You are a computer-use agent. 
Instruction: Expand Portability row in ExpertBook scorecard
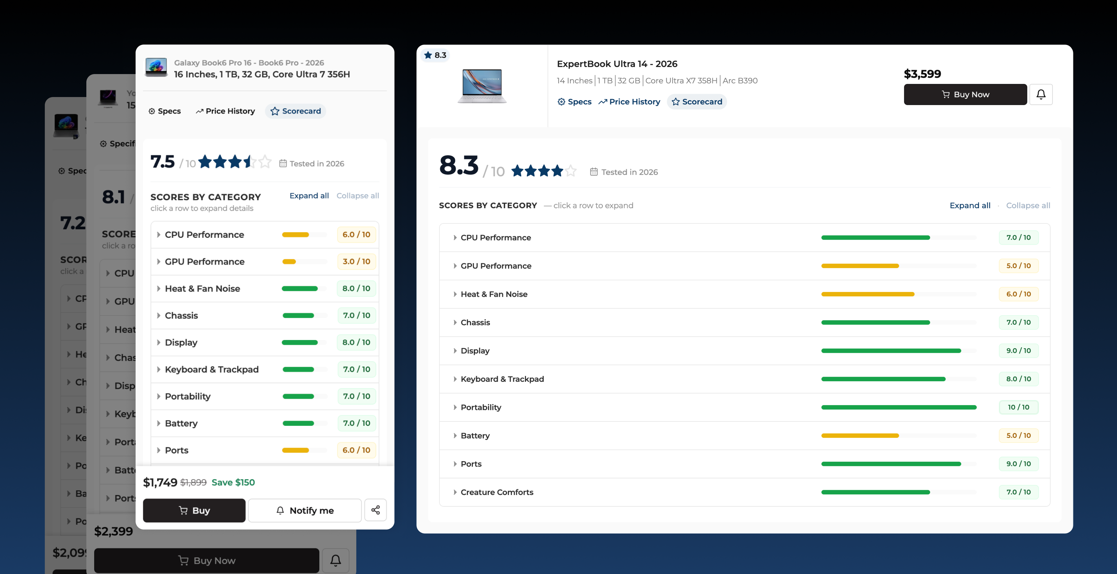pos(745,407)
